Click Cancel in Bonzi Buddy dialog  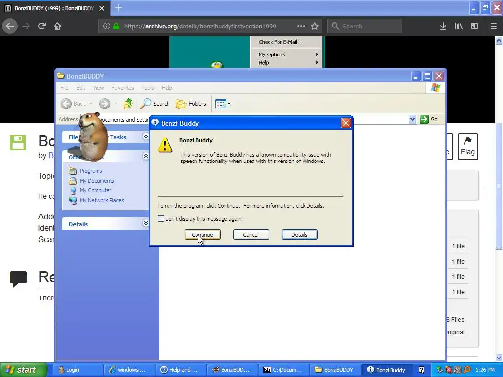(251, 234)
